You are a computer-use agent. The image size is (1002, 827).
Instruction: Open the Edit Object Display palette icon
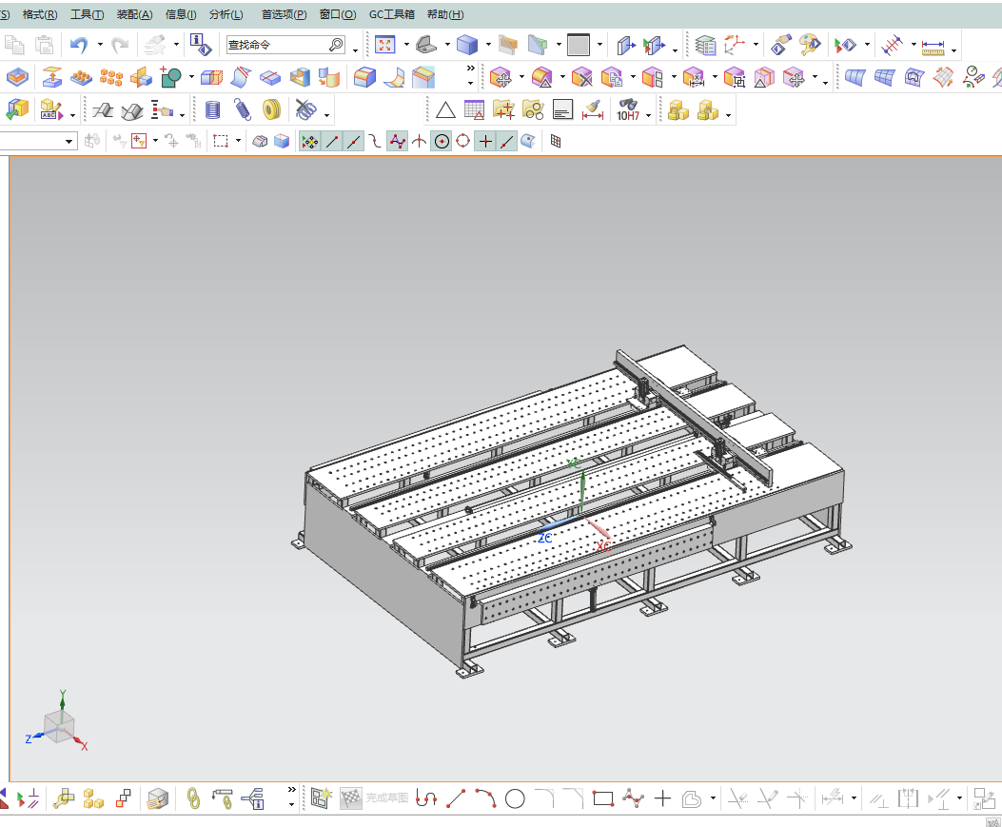tap(810, 45)
